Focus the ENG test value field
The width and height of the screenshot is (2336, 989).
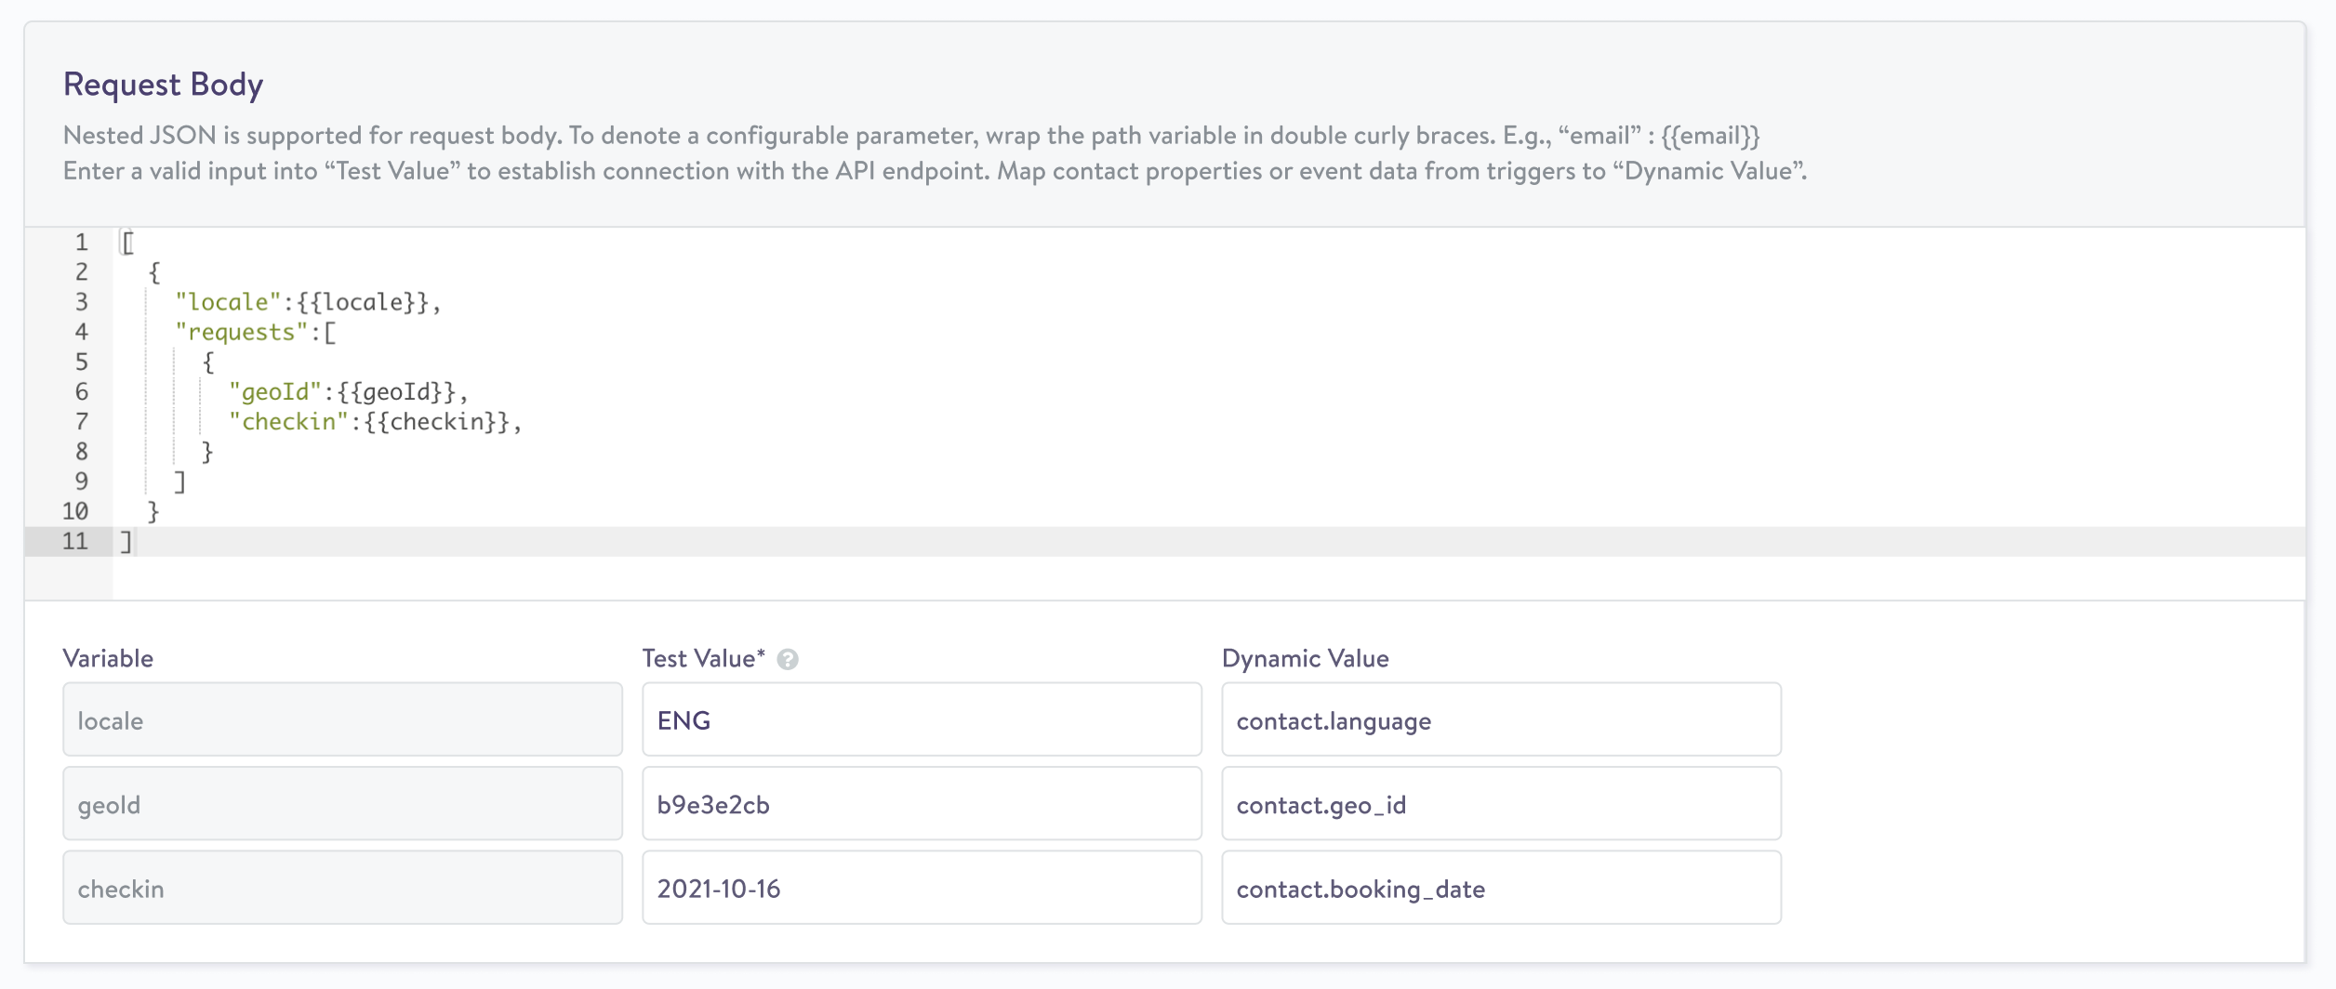(x=921, y=720)
